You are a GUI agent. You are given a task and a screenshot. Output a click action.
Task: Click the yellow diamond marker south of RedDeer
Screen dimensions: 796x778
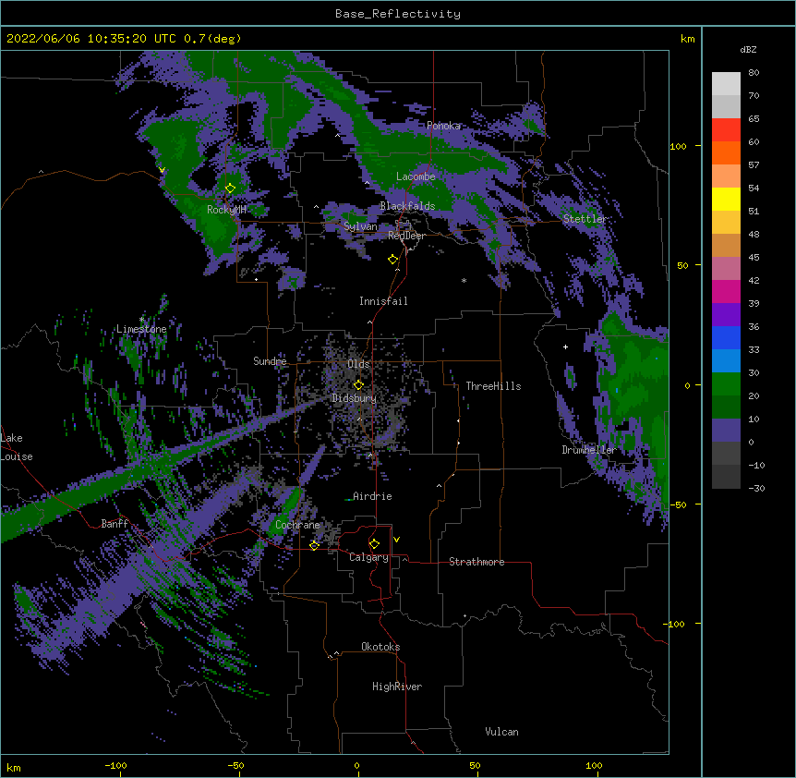point(393,260)
